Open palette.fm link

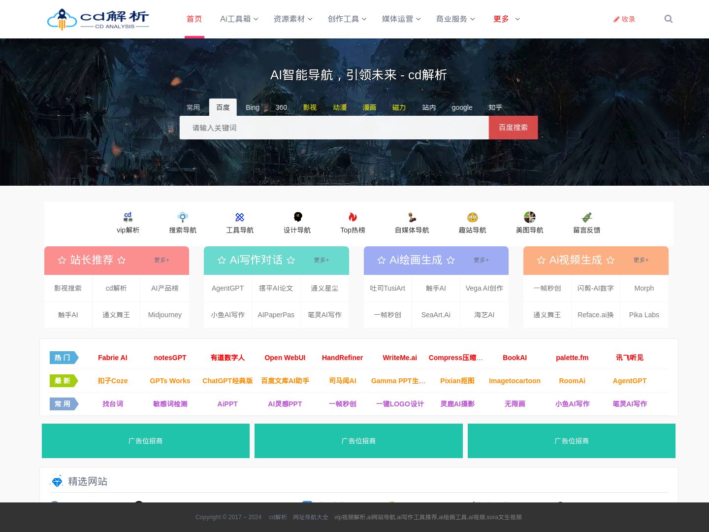(572, 358)
